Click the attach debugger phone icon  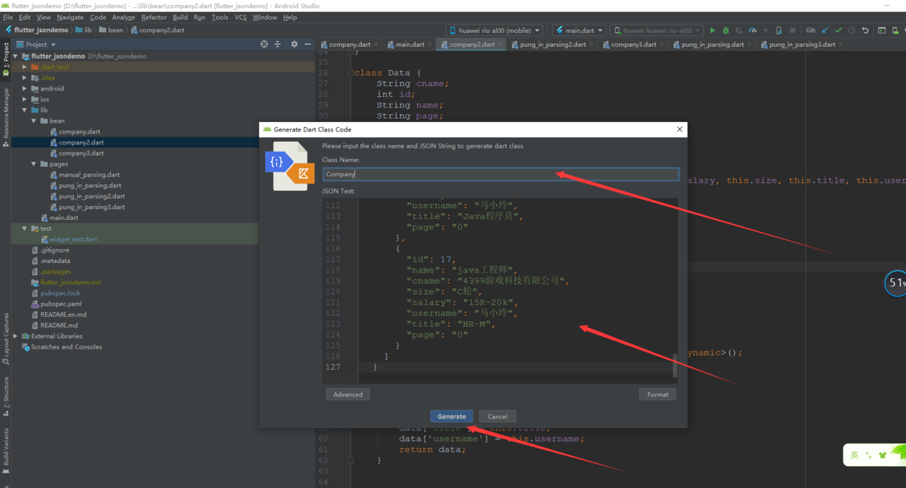click(779, 31)
